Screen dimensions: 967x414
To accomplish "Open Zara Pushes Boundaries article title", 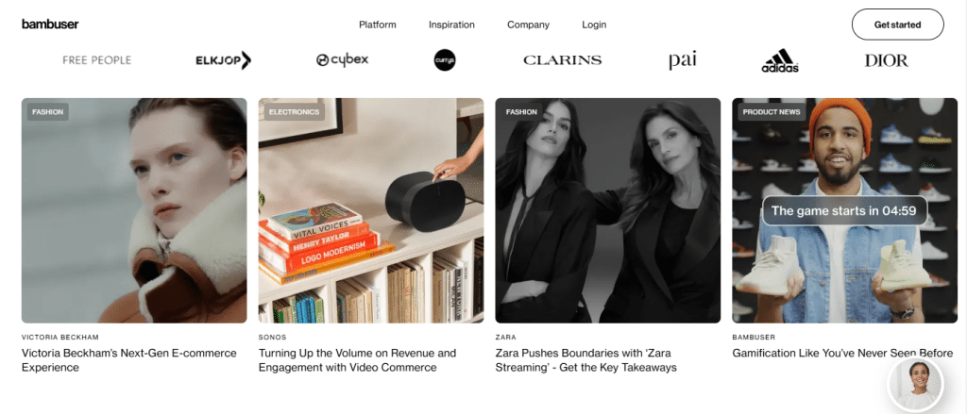I will point(585,360).
